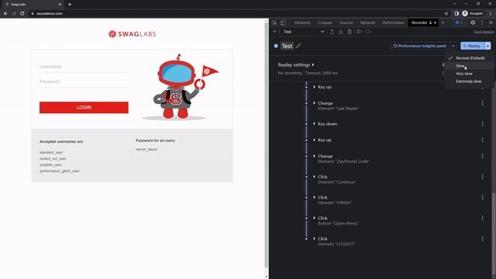Image resolution: width=496 pixels, height=279 pixels.
Task: Toggle the device toolbar icon
Action: (x=283, y=22)
